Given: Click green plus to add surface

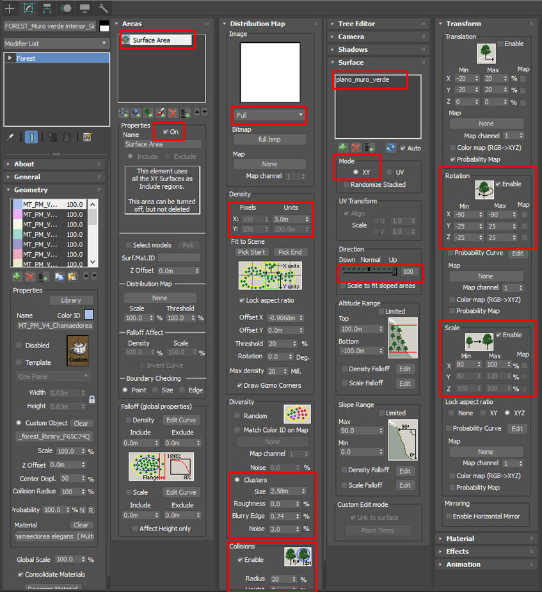Looking at the screenshot, I should [x=342, y=148].
